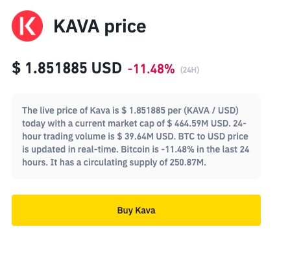The image size is (290, 255).
Task: Click the gray Kava description box
Action: click(136, 136)
